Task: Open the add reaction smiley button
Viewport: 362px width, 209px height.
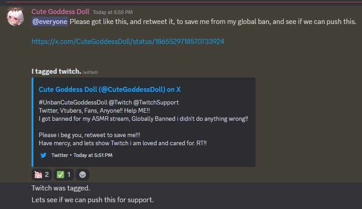Action: [83, 175]
